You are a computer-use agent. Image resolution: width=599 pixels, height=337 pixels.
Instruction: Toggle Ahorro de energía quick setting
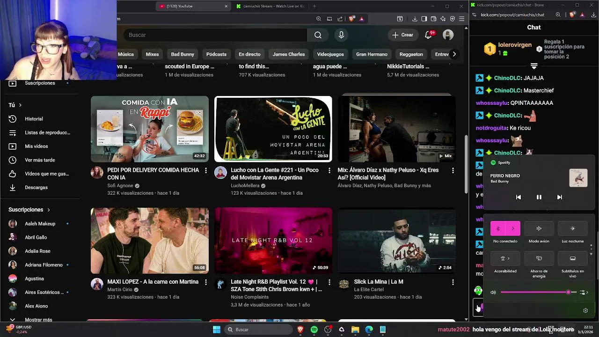click(539, 258)
